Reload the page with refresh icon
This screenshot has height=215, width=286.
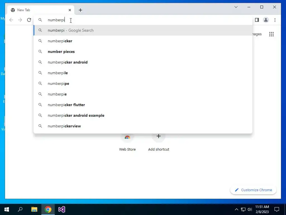pyautogui.click(x=29, y=20)
